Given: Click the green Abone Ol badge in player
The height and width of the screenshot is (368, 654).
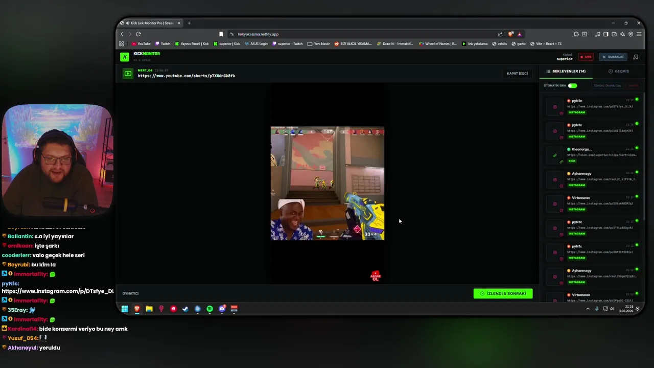Looking at the screenshot, I should [x=376, y=277].
